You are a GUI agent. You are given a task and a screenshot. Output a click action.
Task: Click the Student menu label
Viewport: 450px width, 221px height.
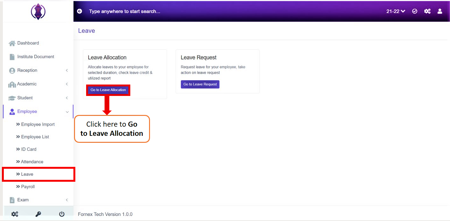tap(25, 98)
